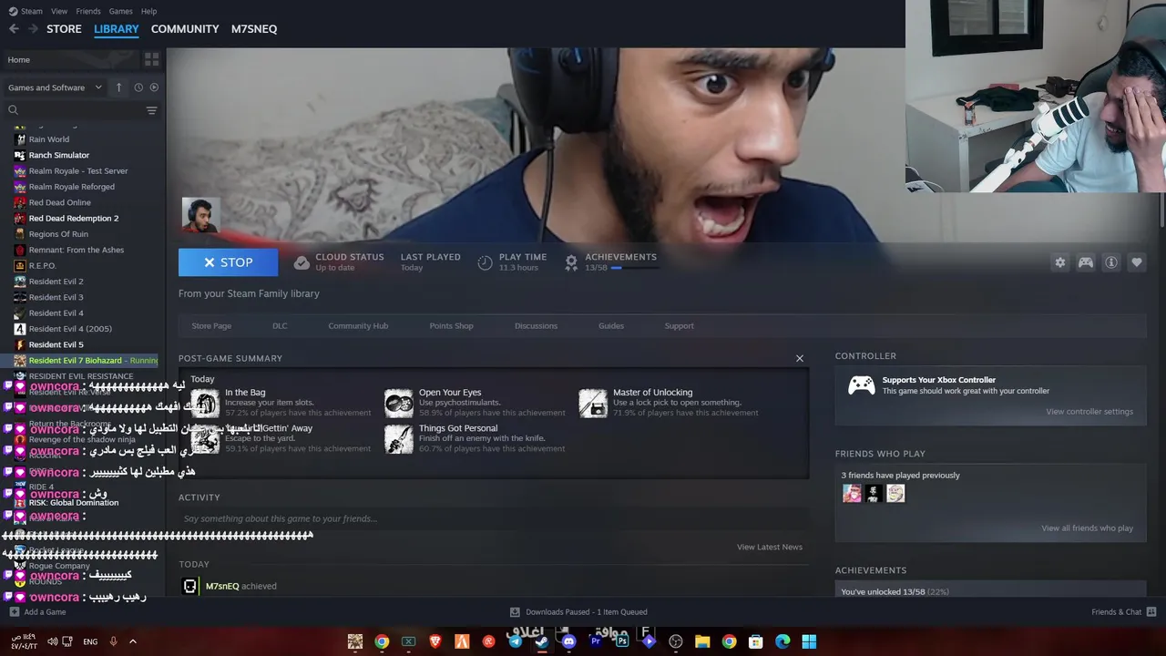Click the library search magnifier icon
Image resolution: width=1166 pixels, height=656 pixels.
(x=13, y=110)
